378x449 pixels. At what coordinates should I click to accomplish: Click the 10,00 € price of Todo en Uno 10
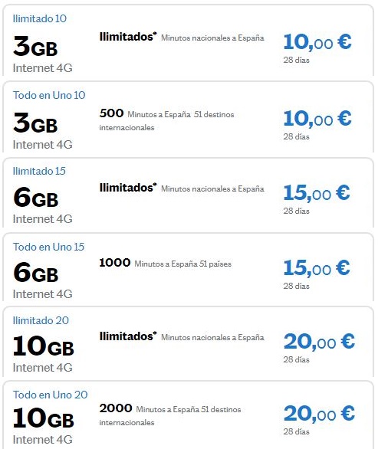[317, 119]
